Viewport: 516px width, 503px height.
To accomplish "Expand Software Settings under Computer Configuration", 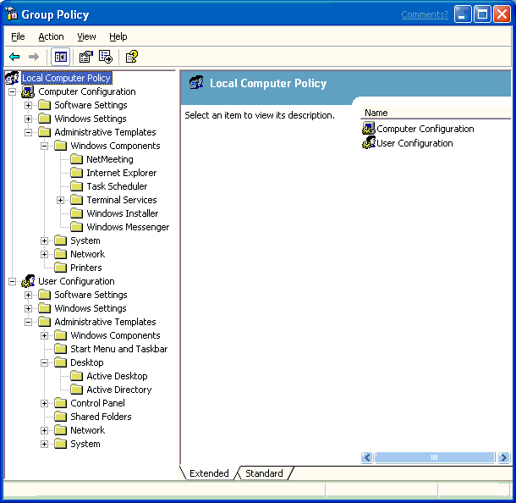I will (x=28, y=105).
